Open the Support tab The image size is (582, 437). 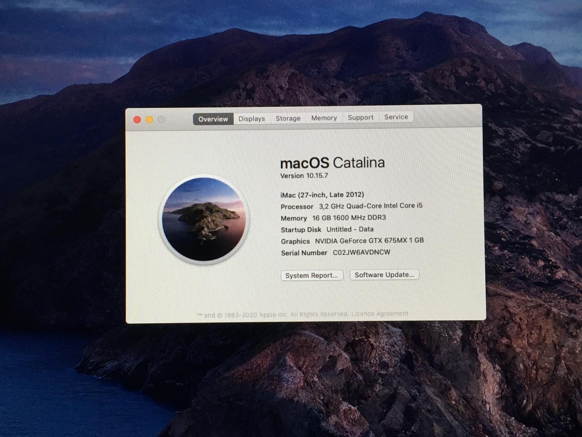pos(360,117)
